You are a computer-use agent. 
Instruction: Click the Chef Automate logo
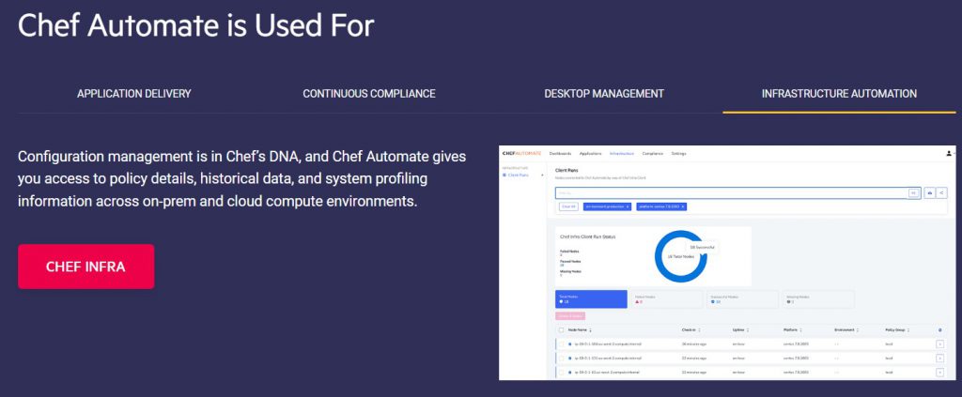tap(521, 153)
